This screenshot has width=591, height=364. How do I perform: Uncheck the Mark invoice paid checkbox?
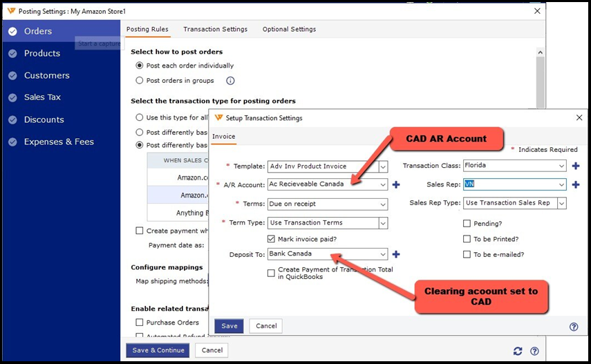[x=272, y=239]
